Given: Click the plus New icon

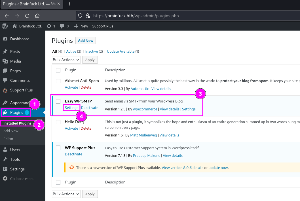Looking at the screenshot, I should [x=76, y=26].
